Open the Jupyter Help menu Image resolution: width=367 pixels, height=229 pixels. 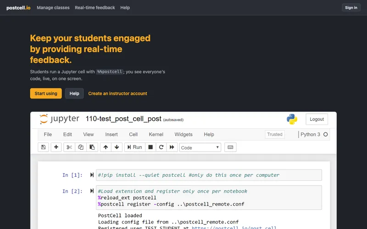pyautogui.click(x=209, y=134)
